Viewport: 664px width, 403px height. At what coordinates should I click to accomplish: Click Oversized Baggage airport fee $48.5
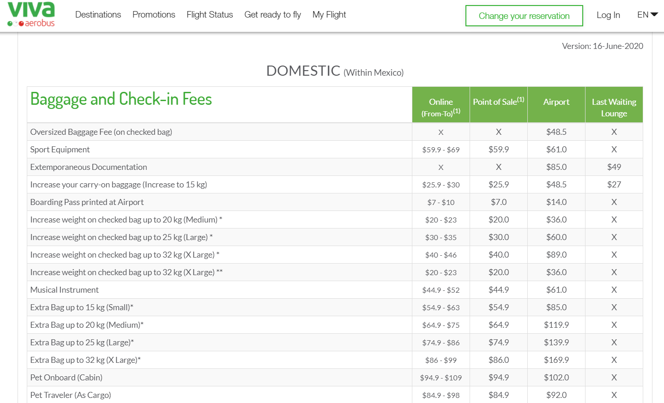click(556, 132)
